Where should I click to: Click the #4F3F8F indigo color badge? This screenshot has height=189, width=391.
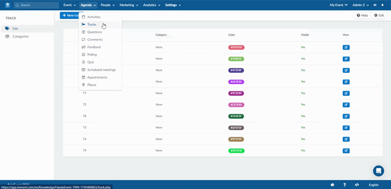click(236, 70)
